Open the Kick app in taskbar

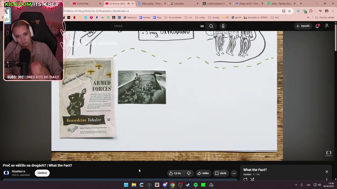click(x=203, y=185)
